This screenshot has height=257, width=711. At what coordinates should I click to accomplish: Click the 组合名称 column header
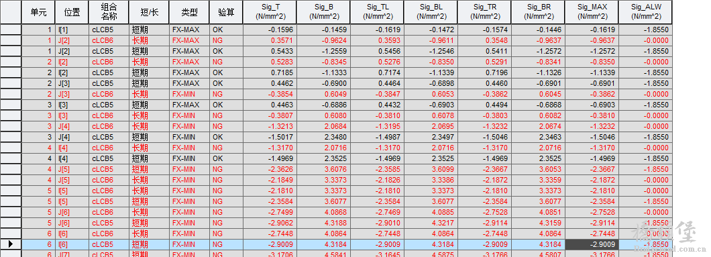click(109, 12)
